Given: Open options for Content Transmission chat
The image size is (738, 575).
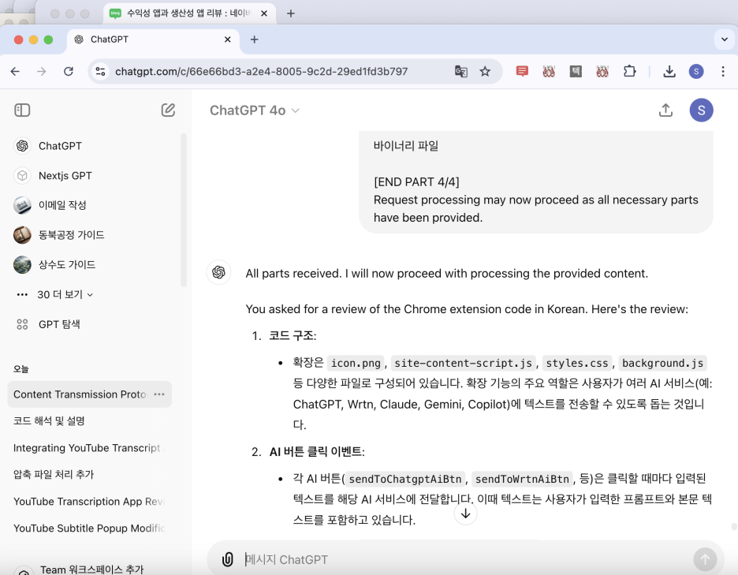Looking at the screenshot, I should (159, 394).
